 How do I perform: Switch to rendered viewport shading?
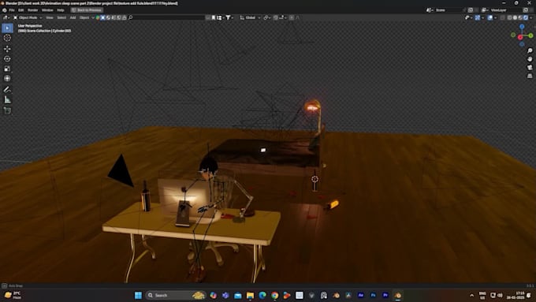[x=526, y=17]
